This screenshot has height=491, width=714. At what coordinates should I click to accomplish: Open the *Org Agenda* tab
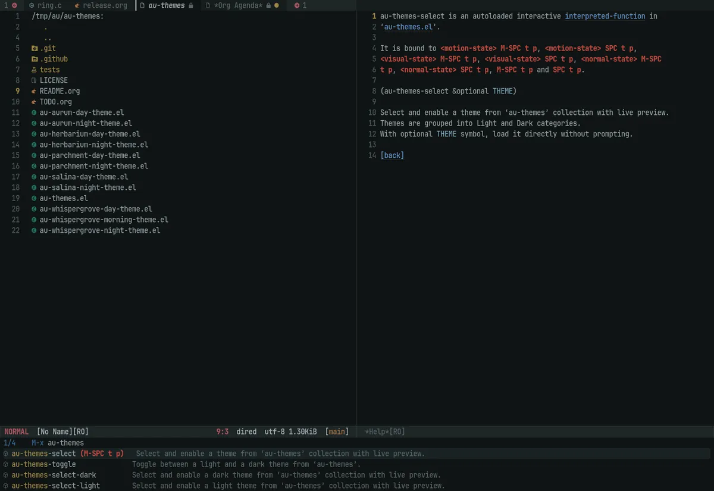coord(238,5)
